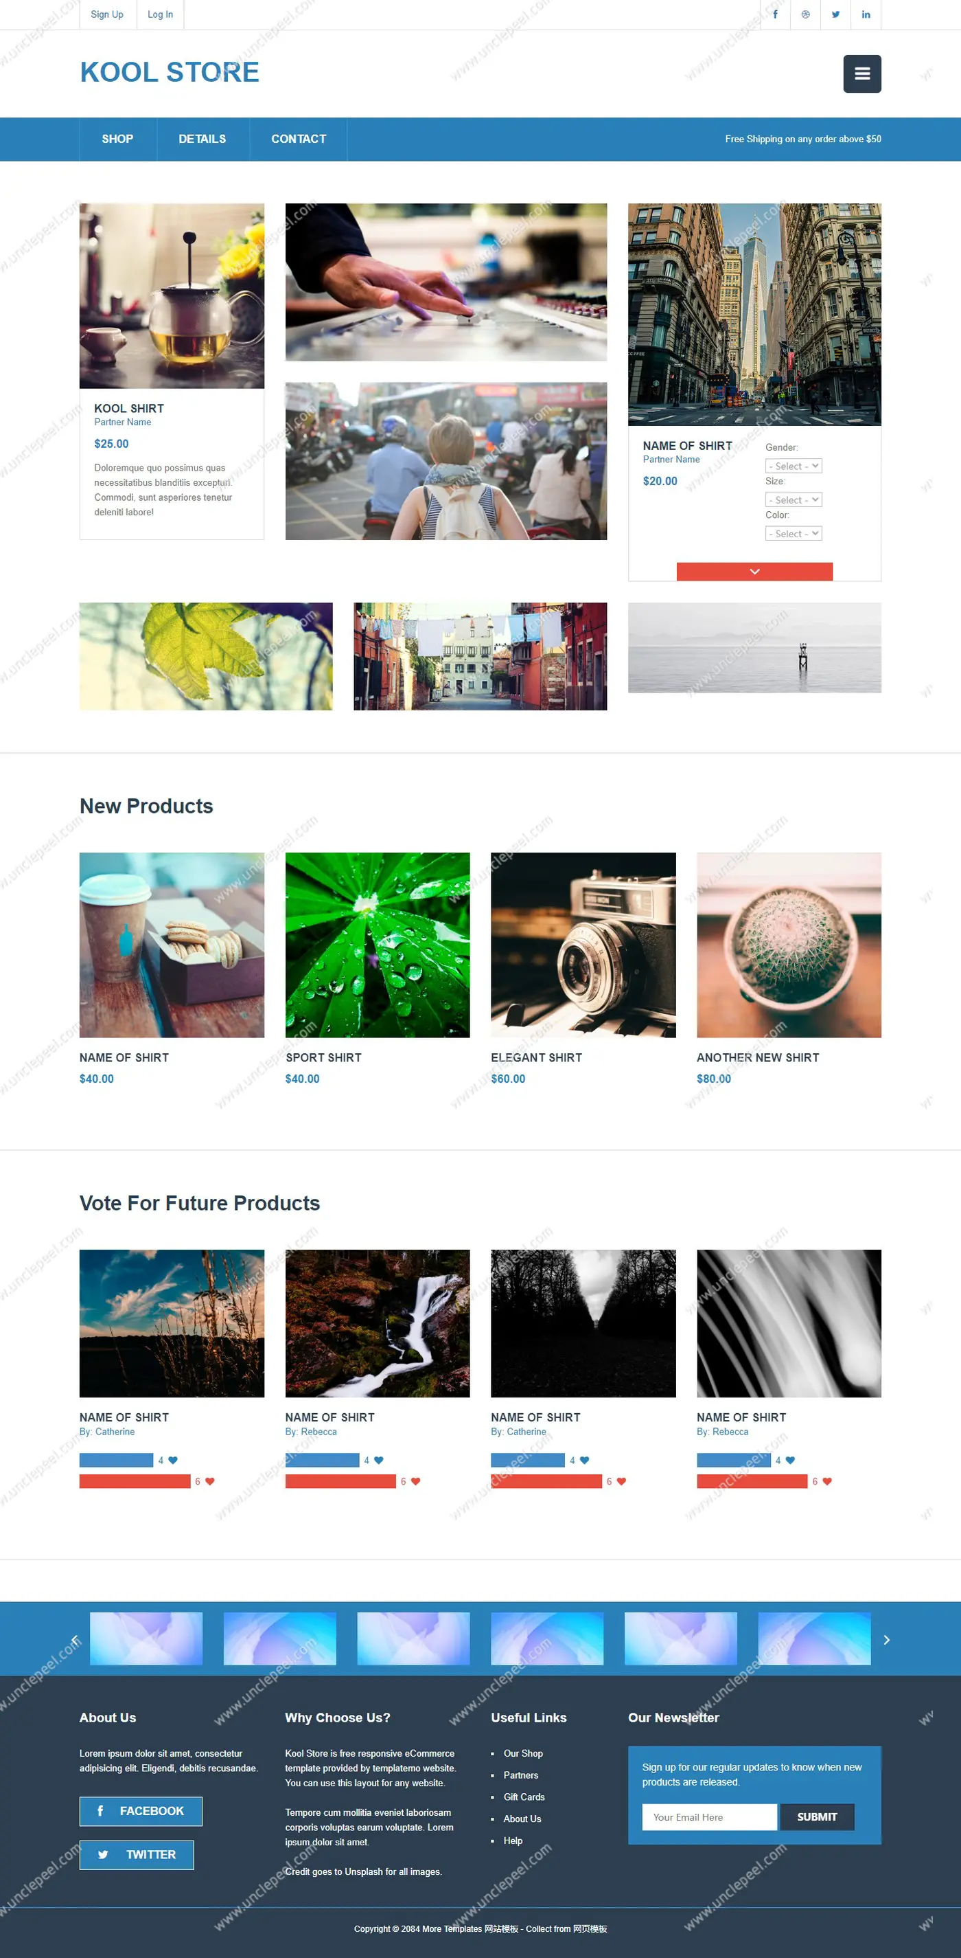Open the Size select dropdown
The width and height of the screenshot is (961, 1958).
793,499
